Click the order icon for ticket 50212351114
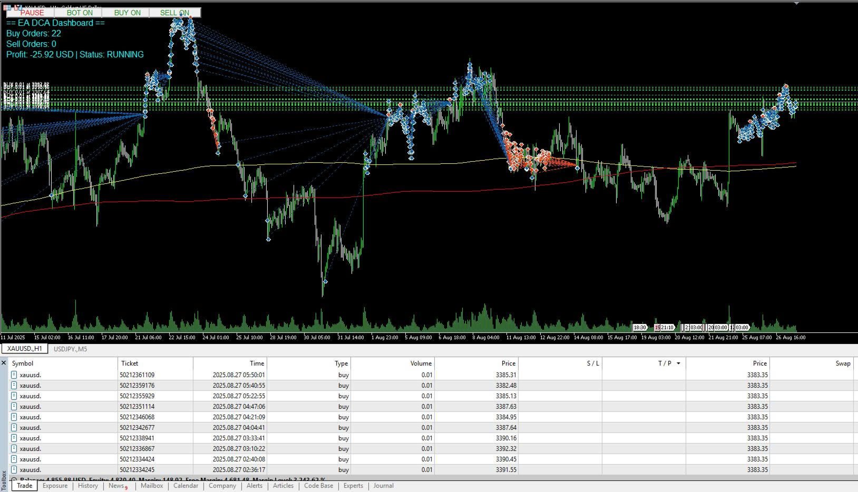This screenshot has height=492, width=858. point(14,407)
